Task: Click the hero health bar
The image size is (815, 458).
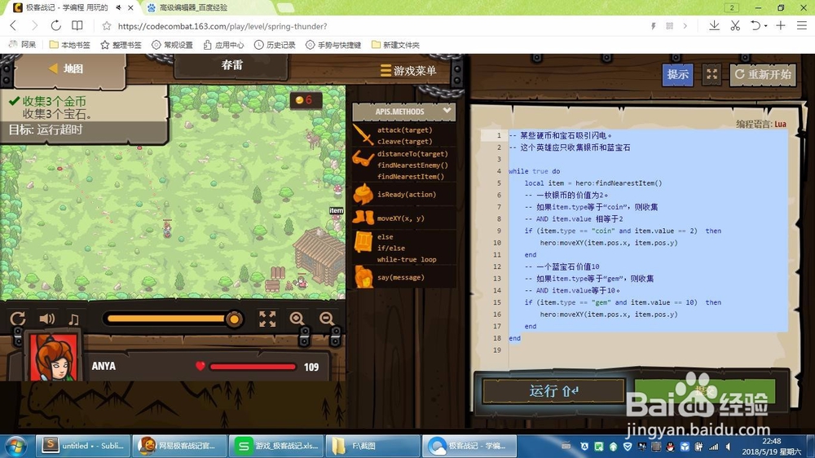Action: pos(252,367)
